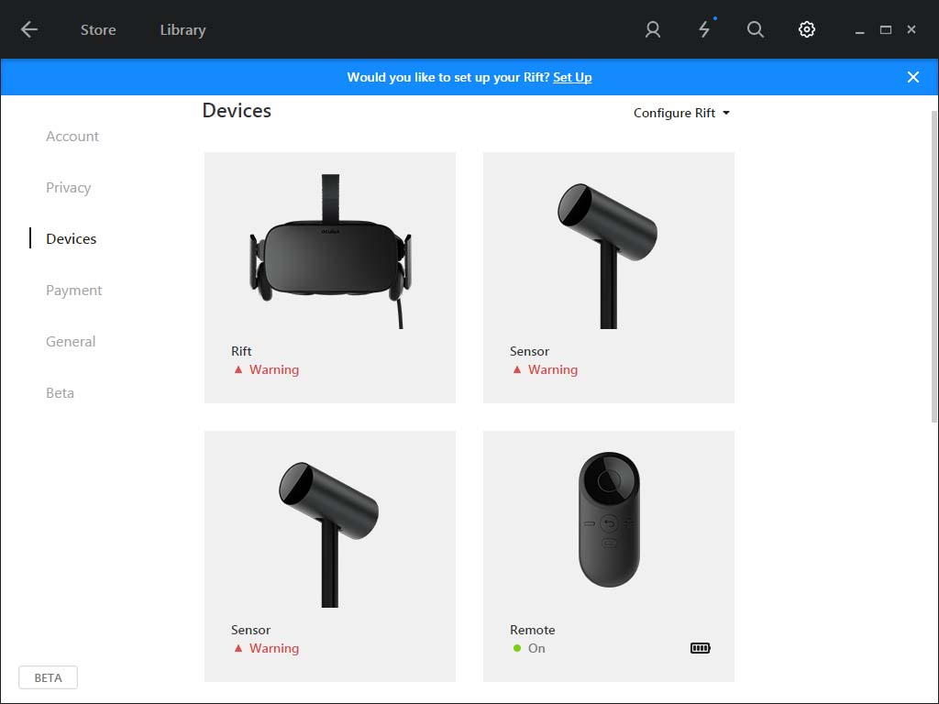Go to Payment settings
This screenshot has width=939, height=704.
(x=74, y=291)
